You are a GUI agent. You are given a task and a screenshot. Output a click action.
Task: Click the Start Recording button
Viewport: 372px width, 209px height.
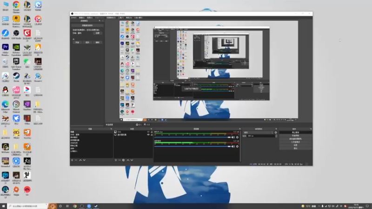pyautogui.click(x=295, y=136)
